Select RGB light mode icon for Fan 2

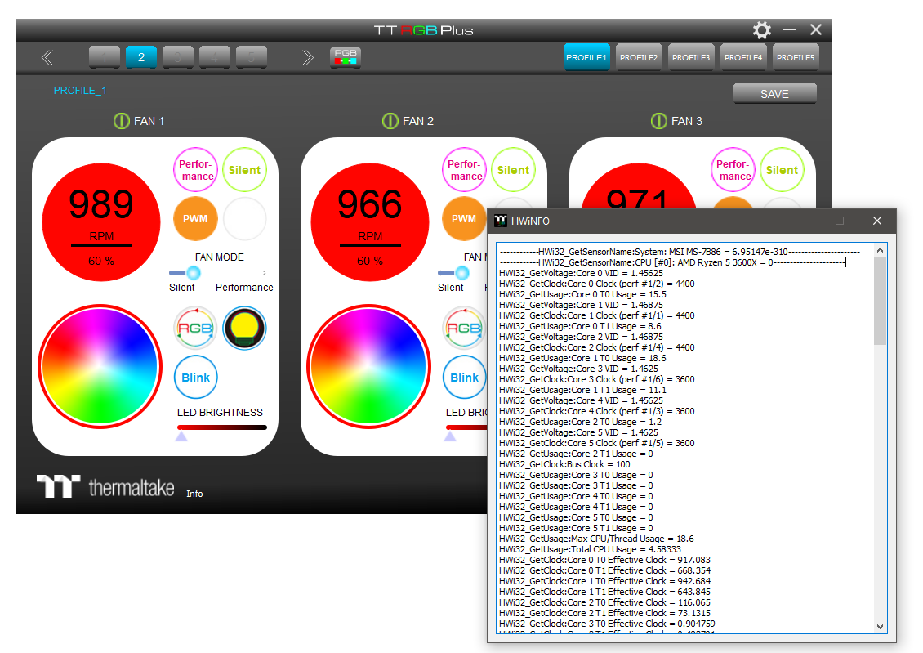click(464, 328)
